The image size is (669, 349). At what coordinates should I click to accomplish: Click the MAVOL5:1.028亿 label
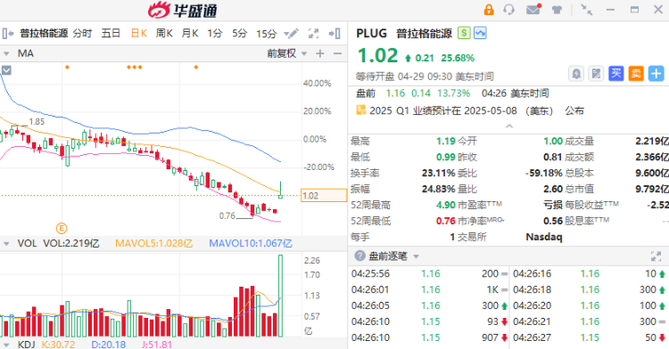pos(154,243)
